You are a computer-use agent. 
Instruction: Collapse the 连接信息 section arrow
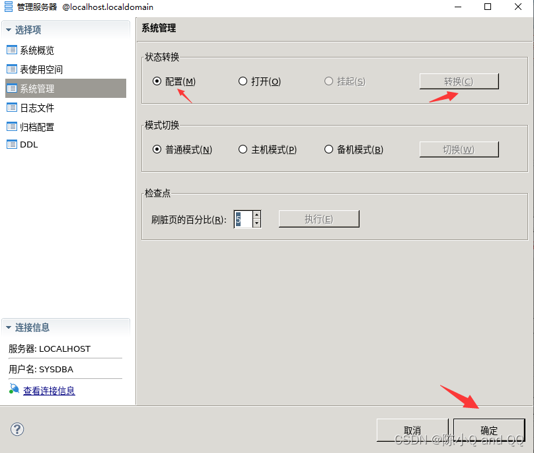point(9,327)
